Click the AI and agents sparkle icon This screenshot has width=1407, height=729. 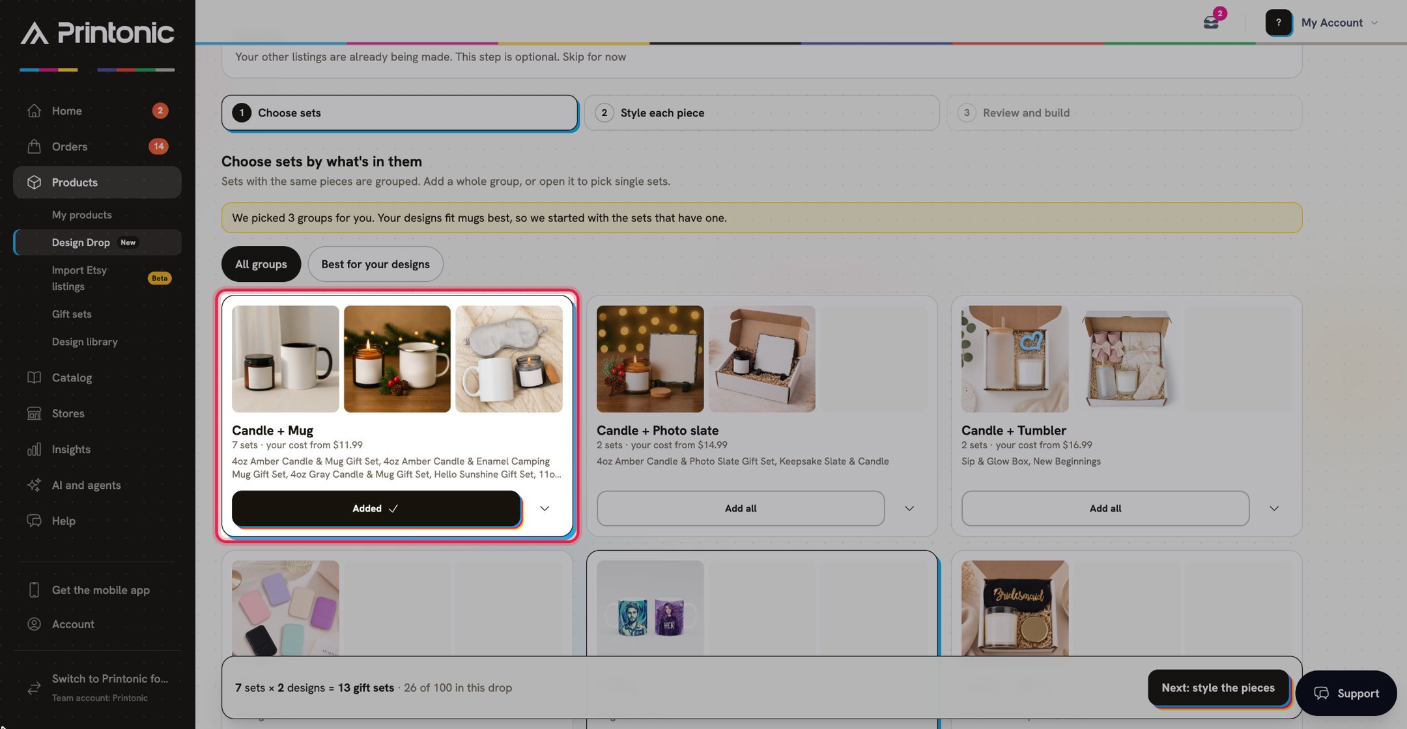(x=35, y=485)
